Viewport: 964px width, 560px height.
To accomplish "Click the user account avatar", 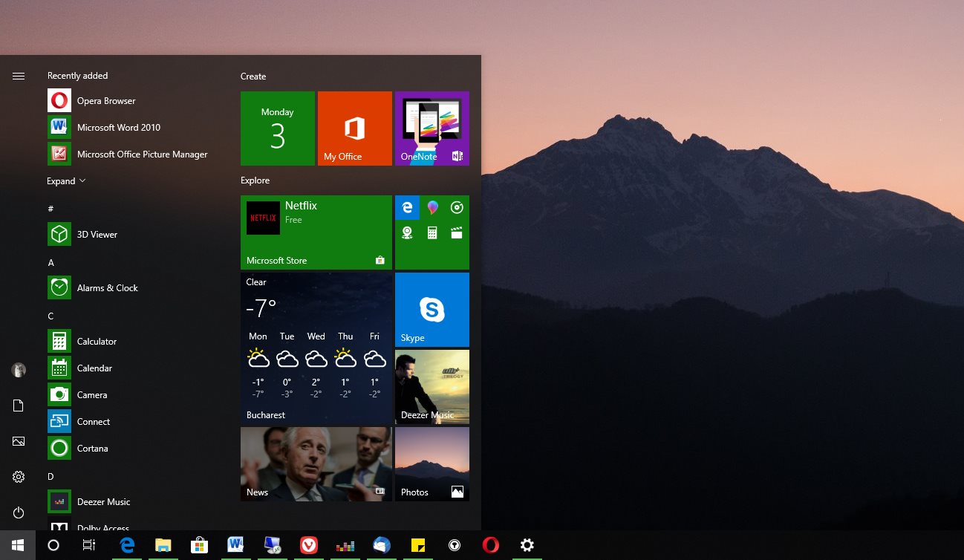I will [19, 370].
